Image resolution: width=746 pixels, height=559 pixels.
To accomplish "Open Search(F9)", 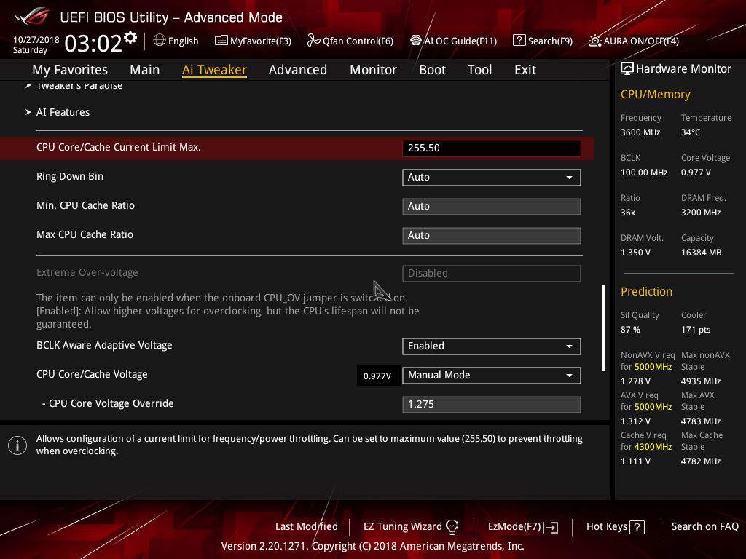I will tap(543, 41).
